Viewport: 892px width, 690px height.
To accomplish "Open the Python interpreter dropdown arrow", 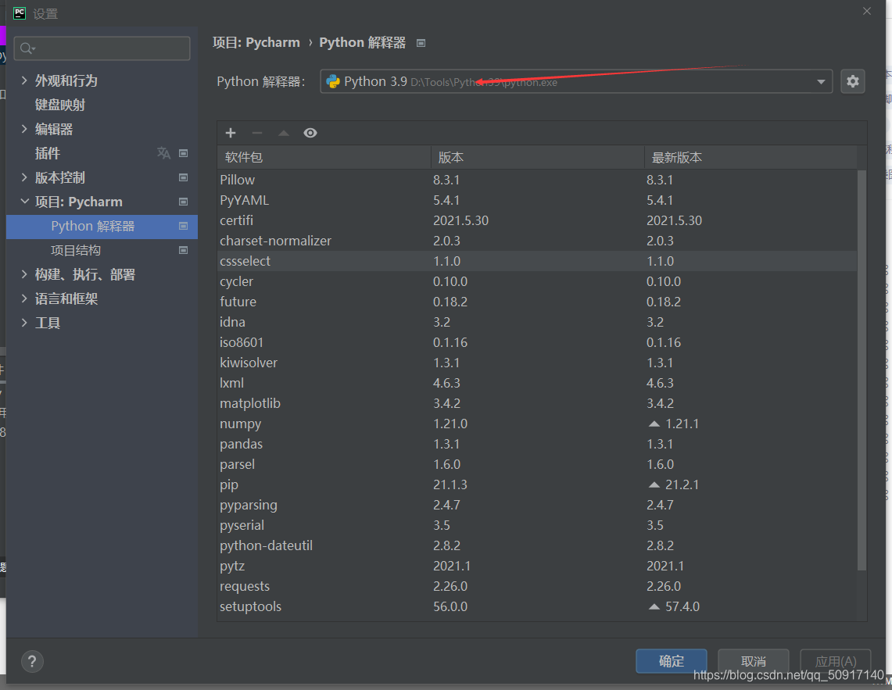I will 821,82.
